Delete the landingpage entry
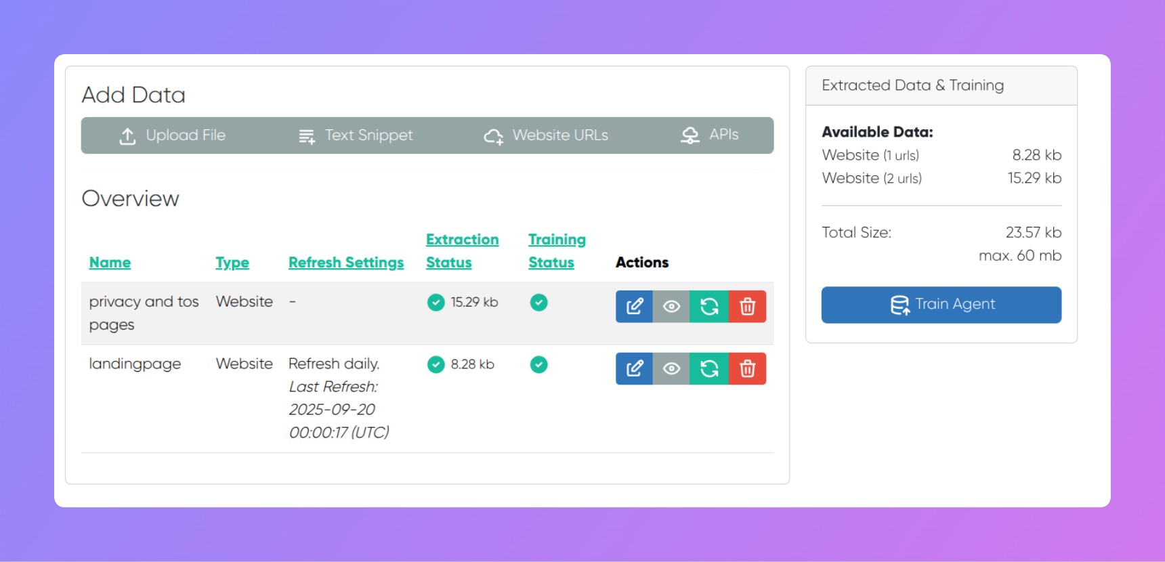The width and height of the screenshot is (1165, 562). 747,368
